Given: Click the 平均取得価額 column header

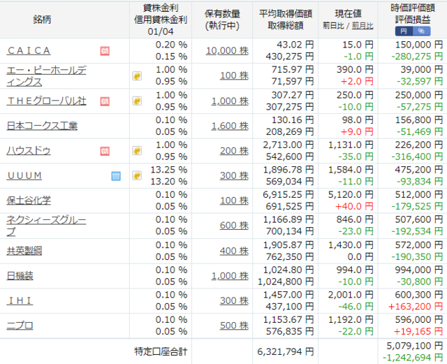Looking at the screenshot, I should point(286,14).
